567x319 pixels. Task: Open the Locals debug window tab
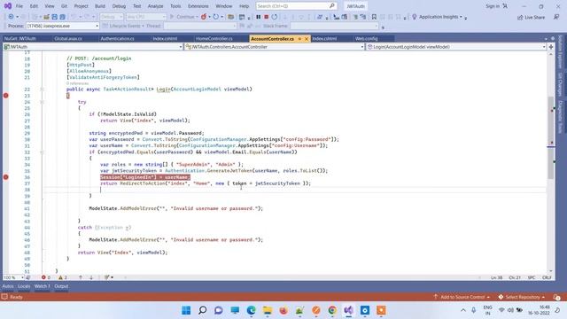tap(24, 286)
